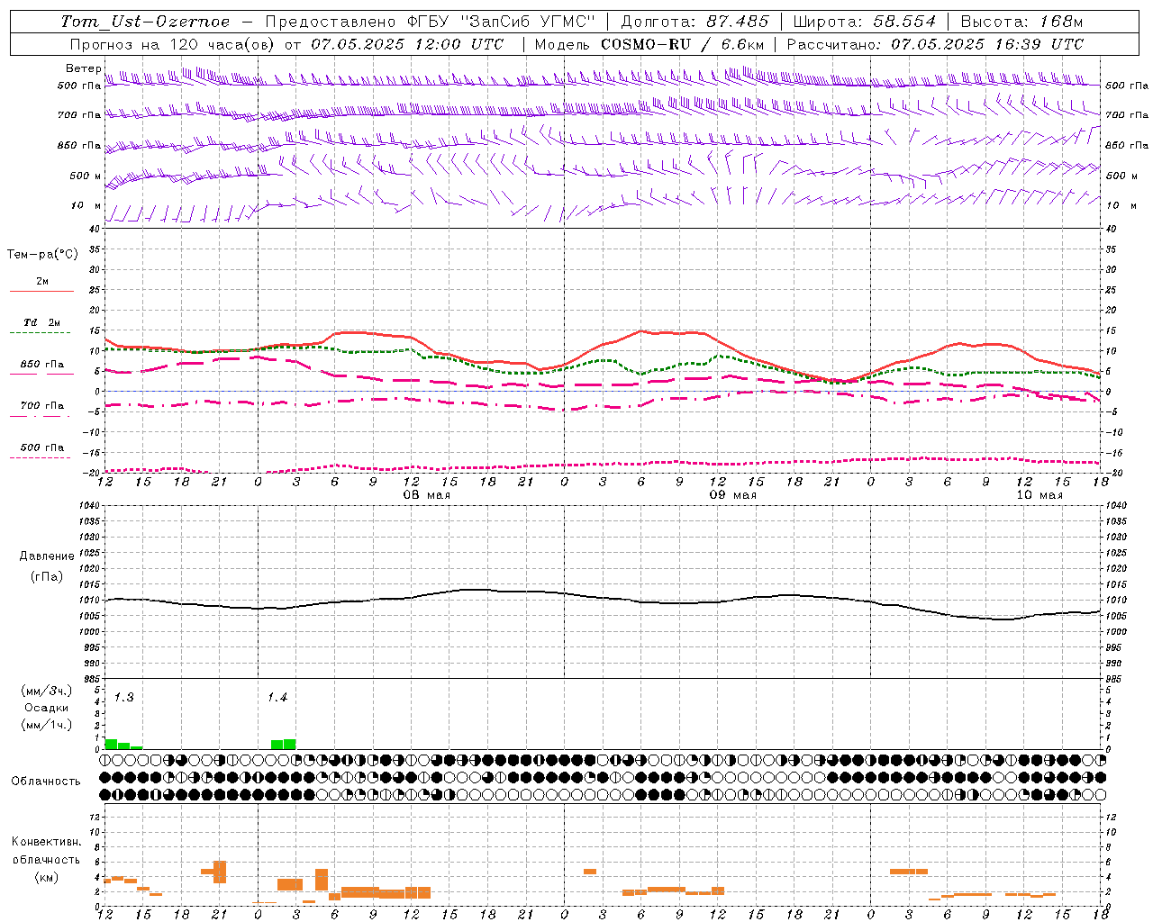Click the green precipitation bars under 1.4
The height and width of the screenshot is (922, 1153).
pyautogui.click(x=284, y=745)
